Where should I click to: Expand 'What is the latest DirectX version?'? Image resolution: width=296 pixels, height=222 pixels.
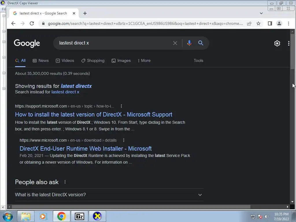[x=109, y=195]
